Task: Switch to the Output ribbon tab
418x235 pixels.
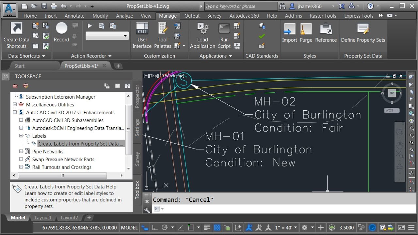Action: (x=192, y=16)
